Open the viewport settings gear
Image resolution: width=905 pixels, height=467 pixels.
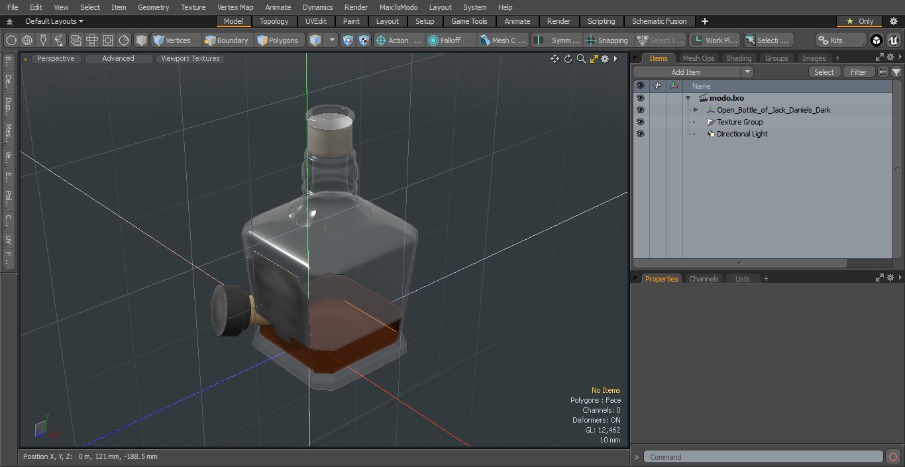[605, 59]
